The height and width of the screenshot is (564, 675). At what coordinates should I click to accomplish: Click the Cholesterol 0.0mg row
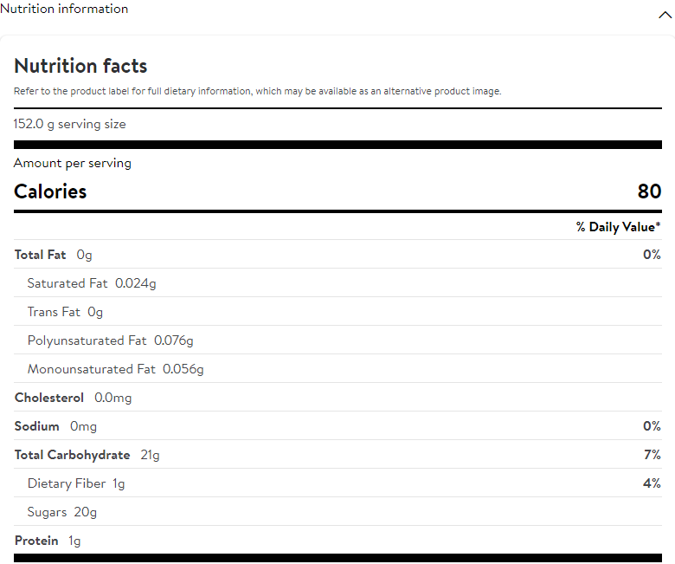tap(74, 398)
